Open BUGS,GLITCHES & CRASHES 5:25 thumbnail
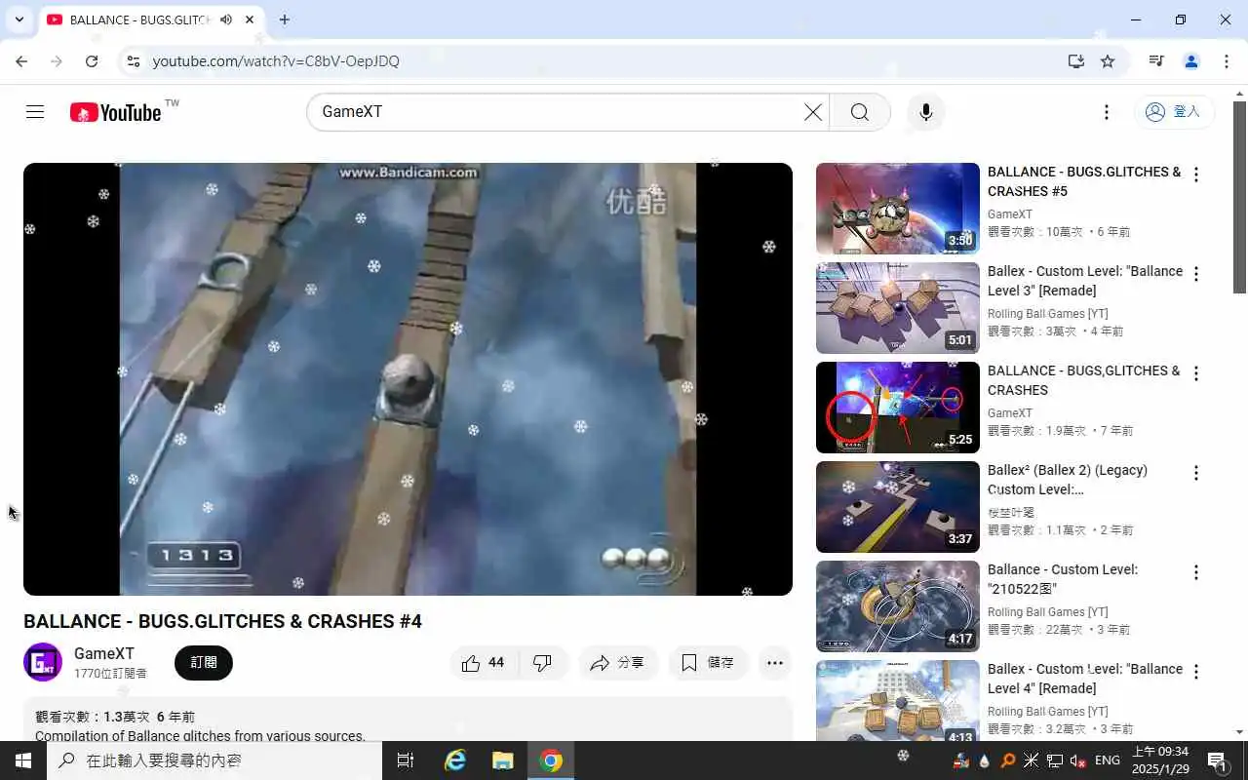Screen dimensions: 1248x780 point(898,408)
